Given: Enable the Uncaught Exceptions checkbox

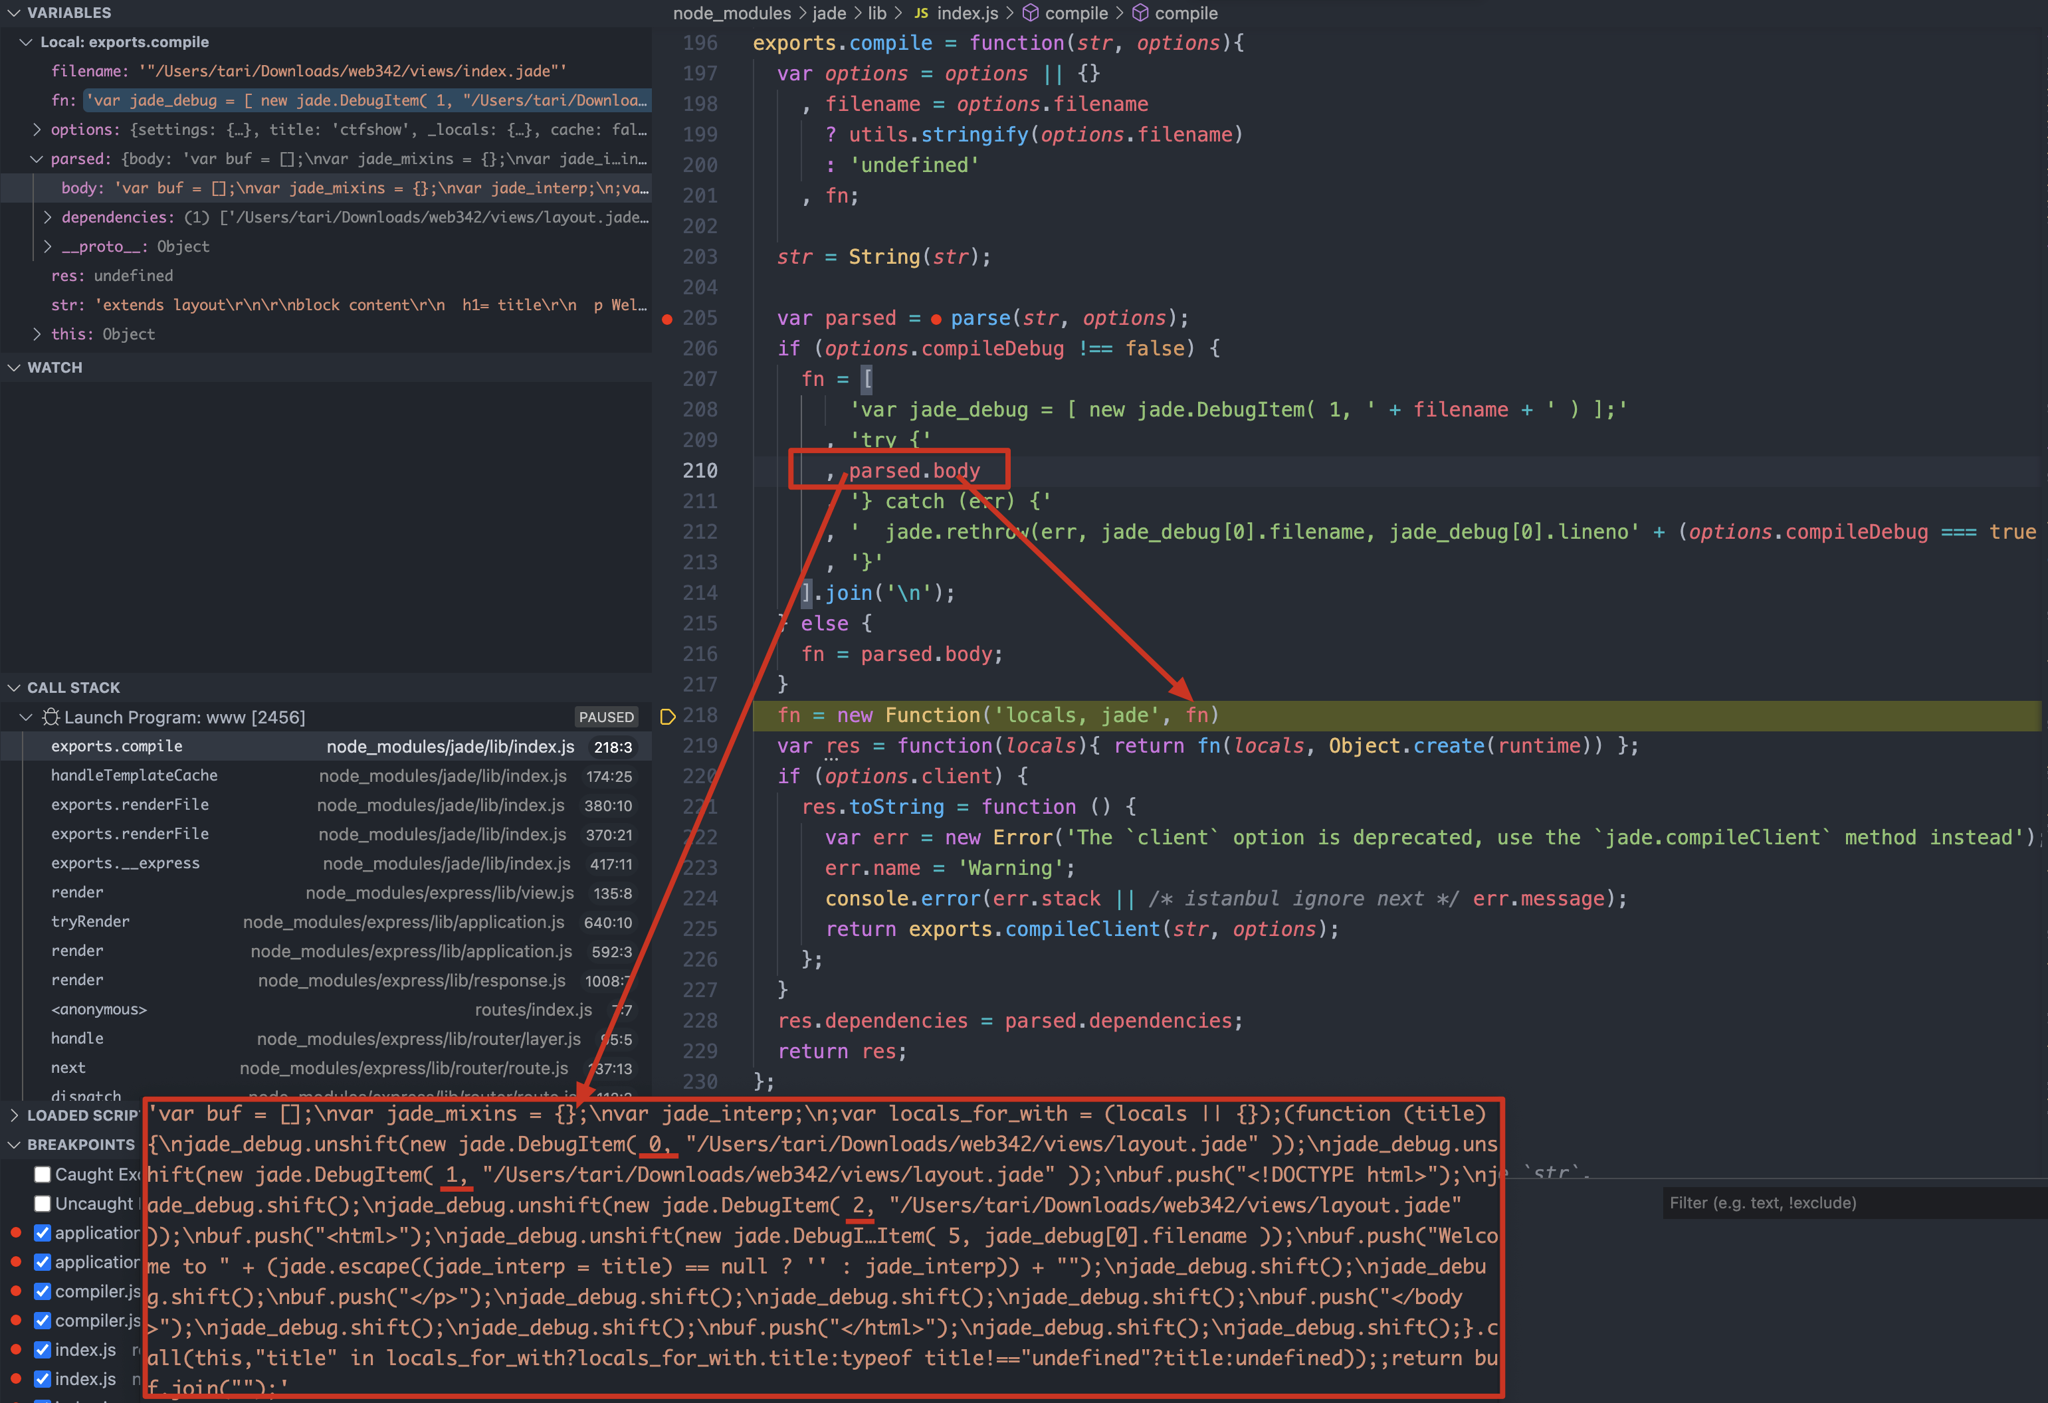Looking at the screenshot, I should click(x=43, y=1204).
